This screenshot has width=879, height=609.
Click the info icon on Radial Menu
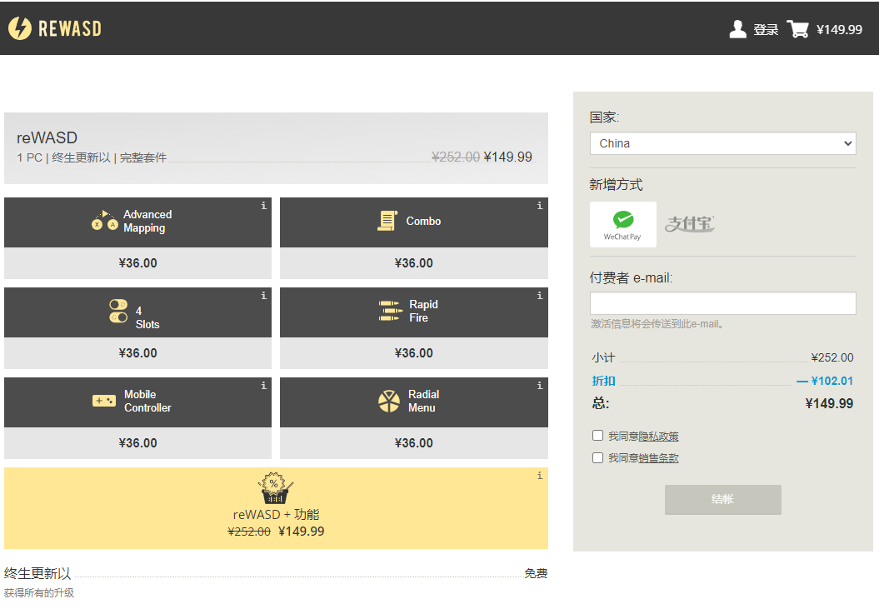point(540,386)
